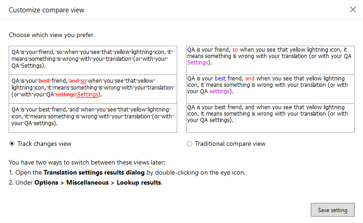Click the 'Choose which view you prefer' heading
Viewport: 363px width, 223px height.
coord(51,35)
